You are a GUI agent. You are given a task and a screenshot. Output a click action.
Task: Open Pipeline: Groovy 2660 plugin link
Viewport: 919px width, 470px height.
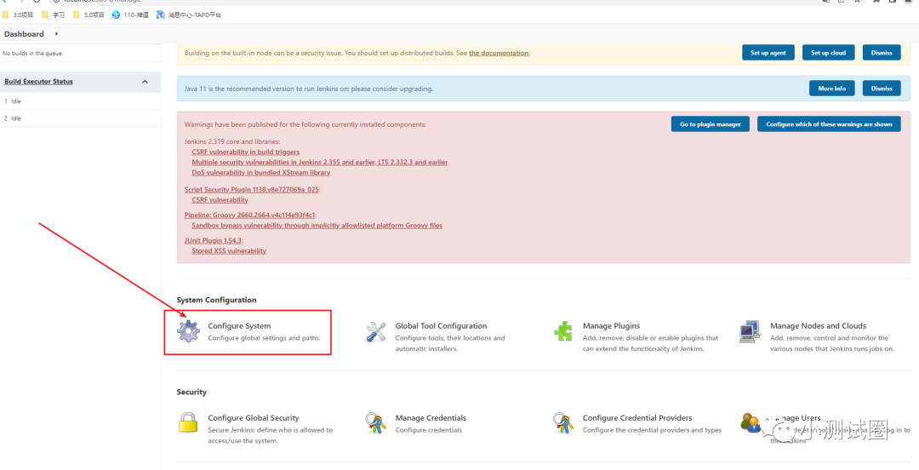pyautogui.click(x=249, y=215)
